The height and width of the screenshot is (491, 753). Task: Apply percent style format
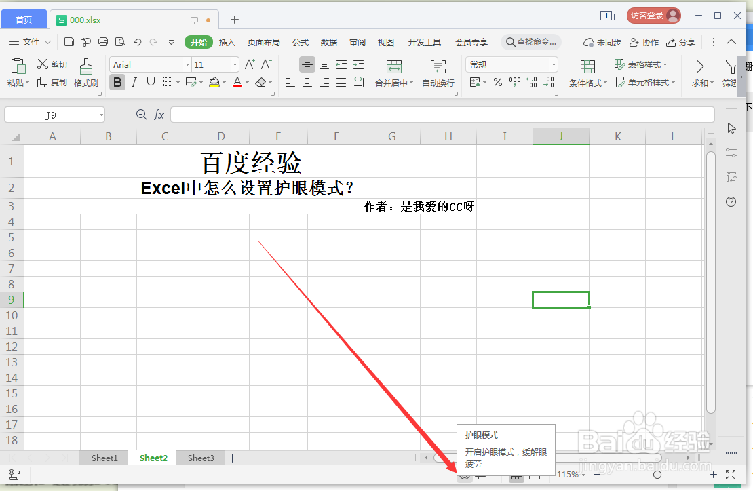click(498, 83)
